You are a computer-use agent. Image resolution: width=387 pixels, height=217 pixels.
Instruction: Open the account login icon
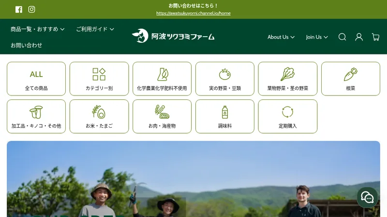[x=359, y=37]
